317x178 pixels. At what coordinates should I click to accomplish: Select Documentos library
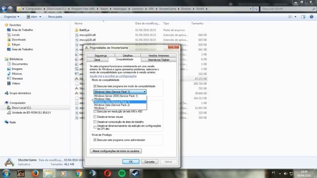[20, 64]
